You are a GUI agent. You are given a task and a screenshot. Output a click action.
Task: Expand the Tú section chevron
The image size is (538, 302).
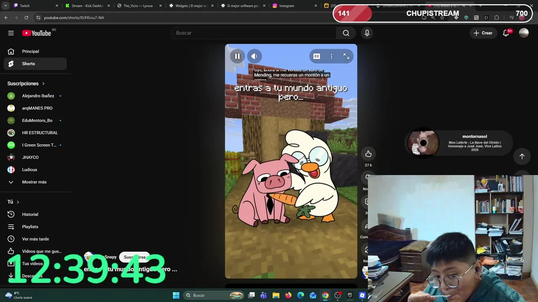(x=18, y=202)
